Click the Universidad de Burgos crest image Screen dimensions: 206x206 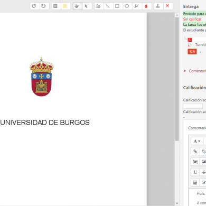point(41,77)
